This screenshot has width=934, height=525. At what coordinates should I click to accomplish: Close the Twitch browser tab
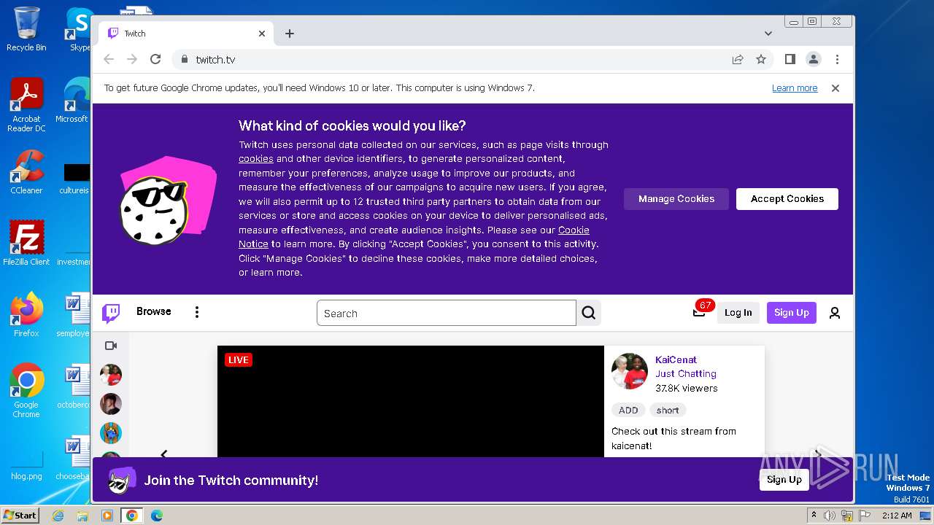[x=262, y=34]
